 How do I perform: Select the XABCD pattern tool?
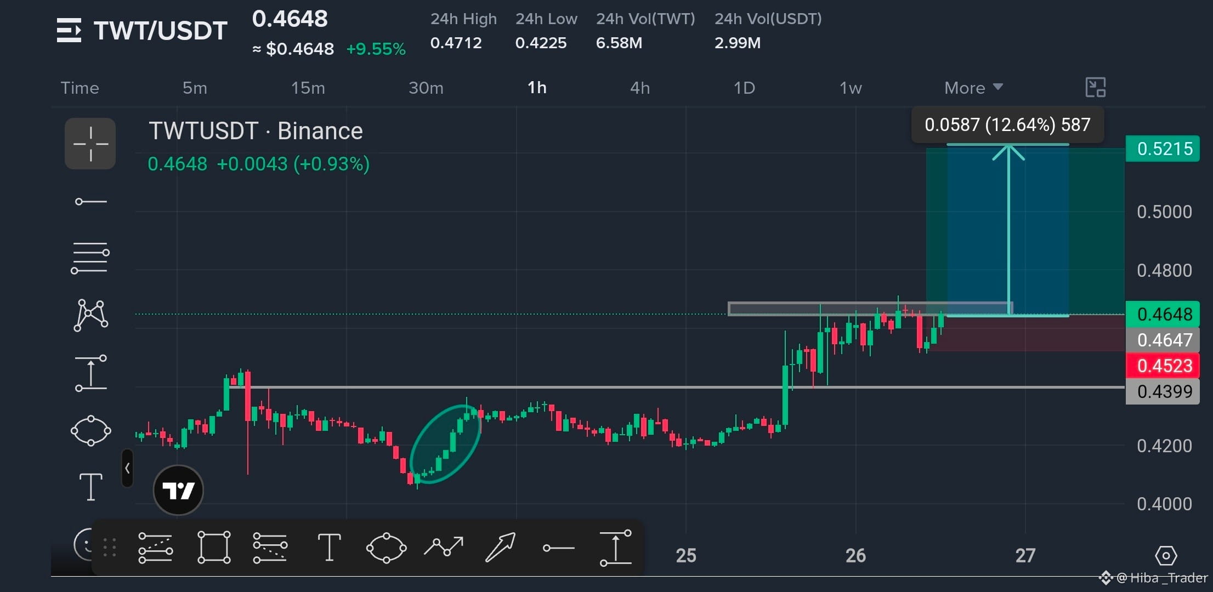91,315
